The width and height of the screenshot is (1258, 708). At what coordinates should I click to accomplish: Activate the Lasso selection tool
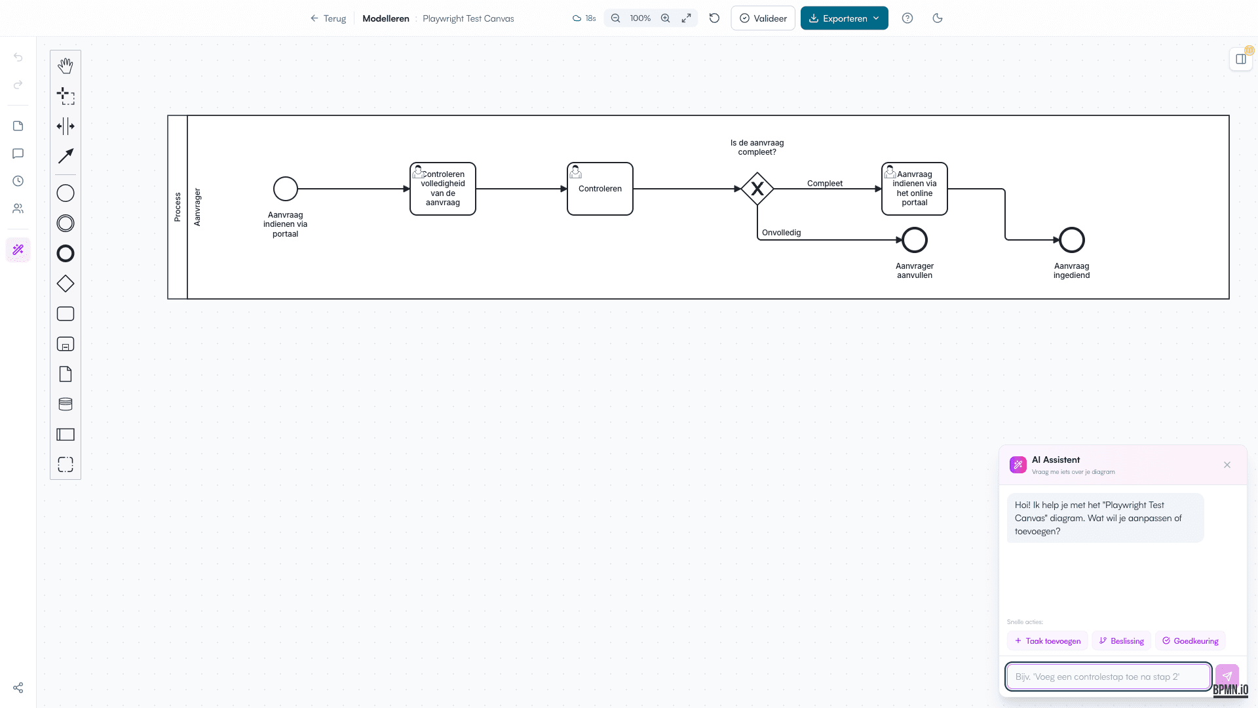tap(66, 96)
